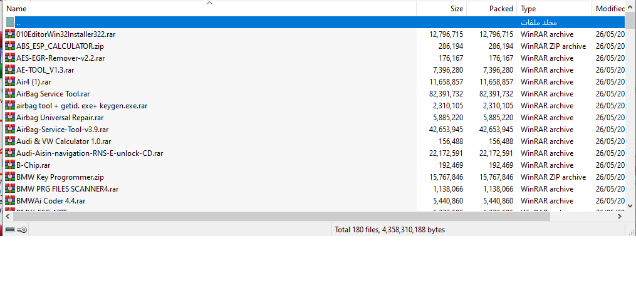Screen dimensions: 636x288
Task: Click the size value 22,172,591 in Size column
Action: coord(446,153)
